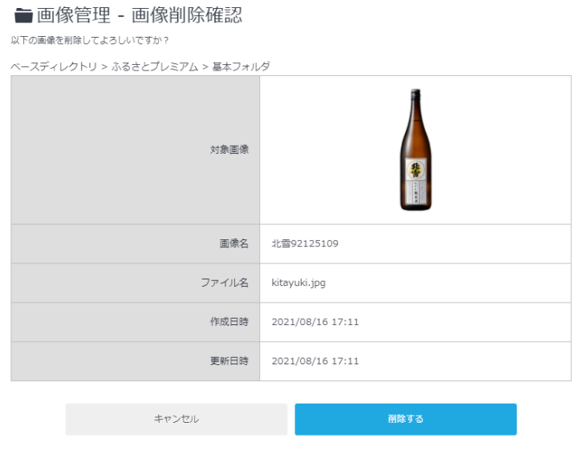Click the bottle's label on the thumbnail
Image resolution: width=584 pixels, height=450 pixels.
416,176
